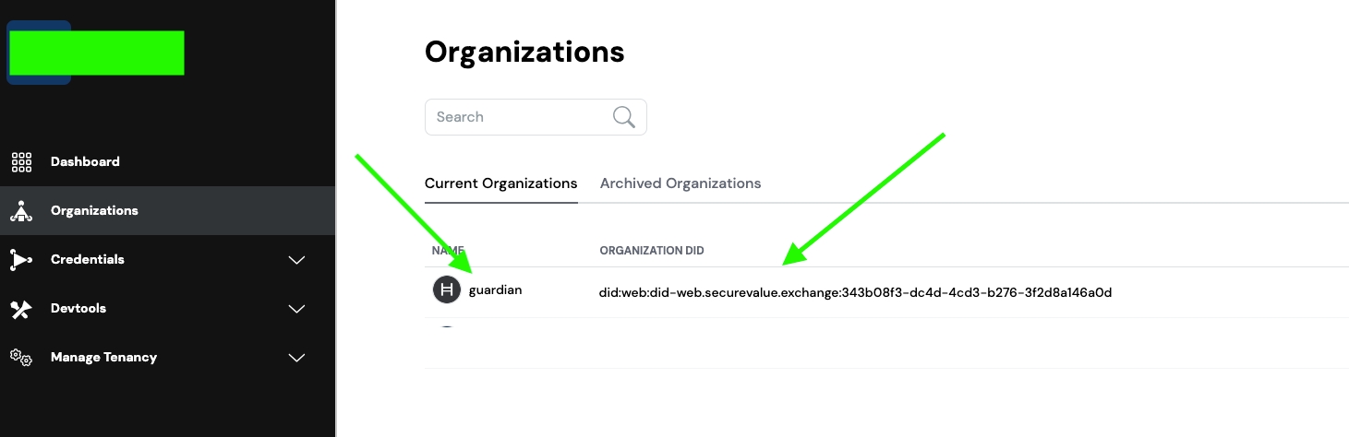Click the Organizations hierarchy icon in sidebar
Image resolution: width=1349 pixels, height=437 pixels.
21,211
